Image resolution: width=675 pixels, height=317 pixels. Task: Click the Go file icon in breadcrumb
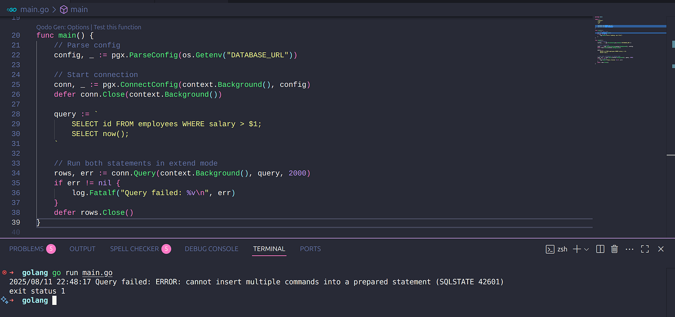tap(12, 9)
